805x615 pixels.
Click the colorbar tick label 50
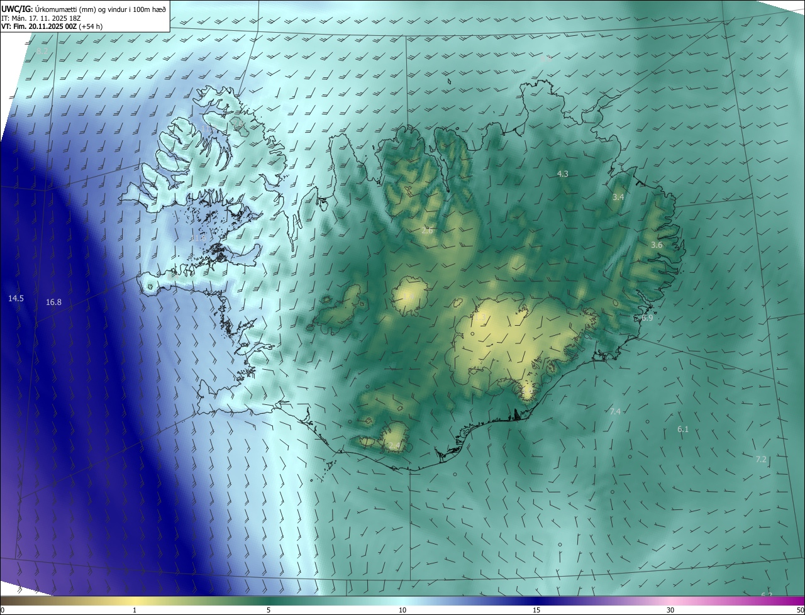click(x=800, y=610)
